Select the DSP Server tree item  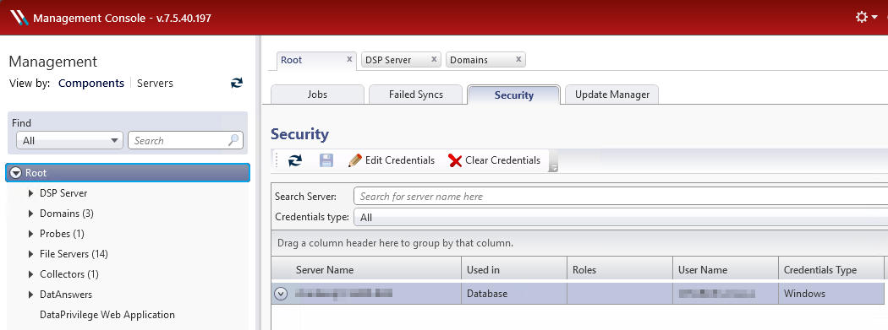[63, 193]
